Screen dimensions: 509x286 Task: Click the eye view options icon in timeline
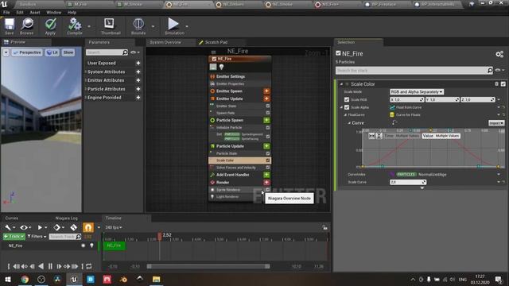(24, 228)
